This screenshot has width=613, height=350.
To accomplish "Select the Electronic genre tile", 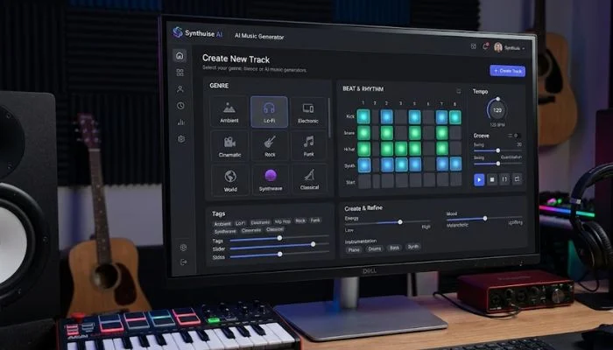I will tap(308, 112).
